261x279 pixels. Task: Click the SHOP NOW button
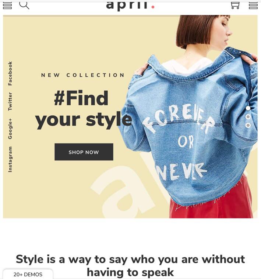pos(84,152)
